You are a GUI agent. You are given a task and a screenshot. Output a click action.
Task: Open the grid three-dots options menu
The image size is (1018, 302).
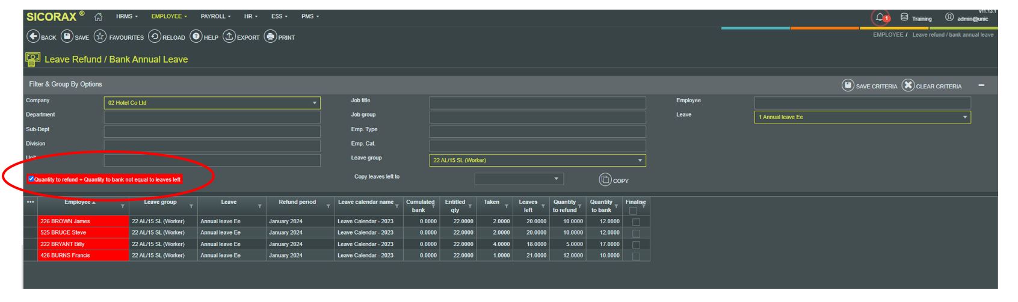(x=30, y=202)
